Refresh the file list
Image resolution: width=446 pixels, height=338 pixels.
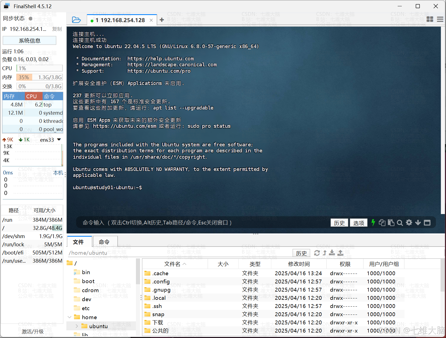click(x=317, y=253)
